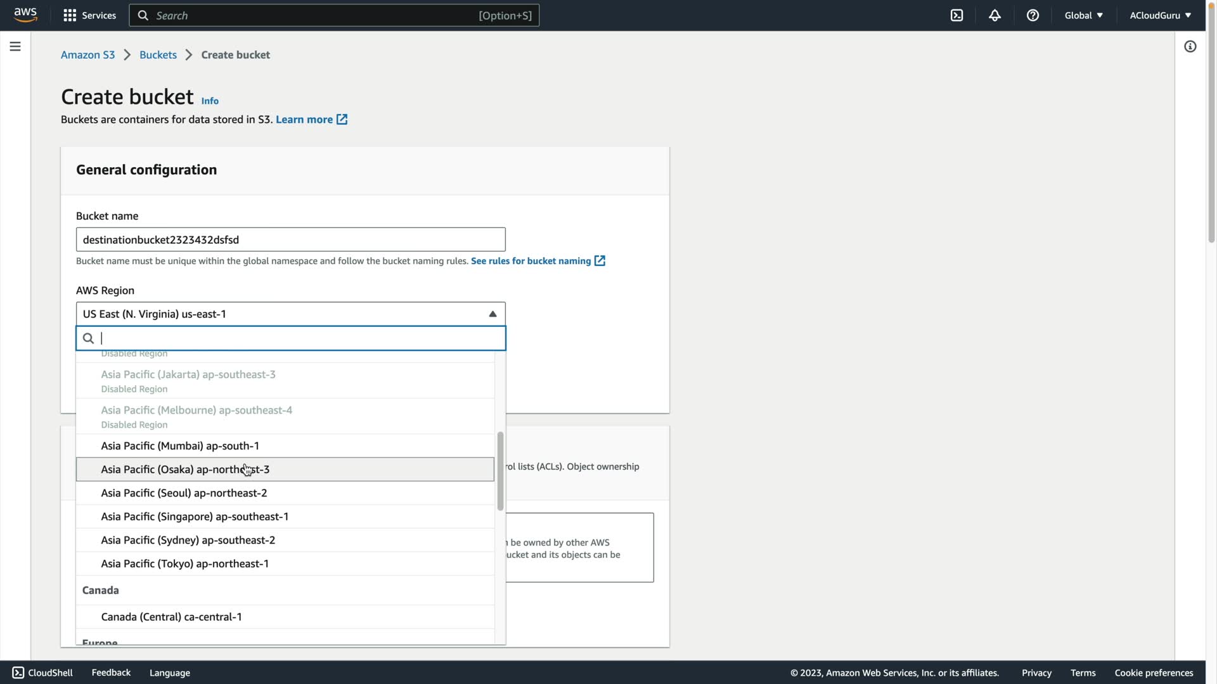Expand the left hamburger navigation menu
Viewport: 1217px width, 684px height.
[15, 47]
